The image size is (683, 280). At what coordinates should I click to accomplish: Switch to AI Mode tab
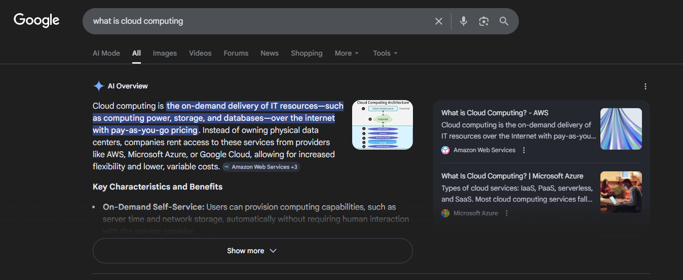[x=106, y=53]
